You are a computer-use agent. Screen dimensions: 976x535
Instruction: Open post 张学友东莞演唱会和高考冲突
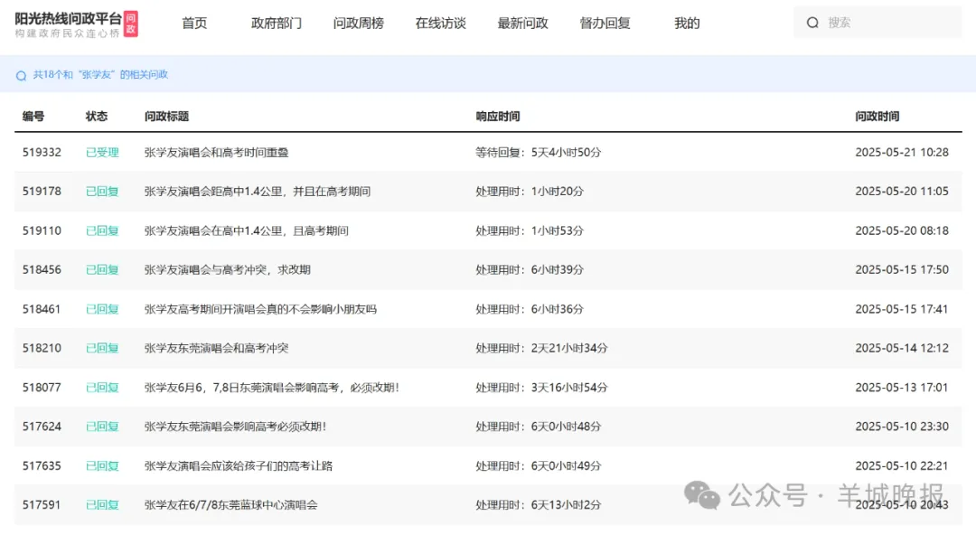pyautogui.click(x=216, y=348)
